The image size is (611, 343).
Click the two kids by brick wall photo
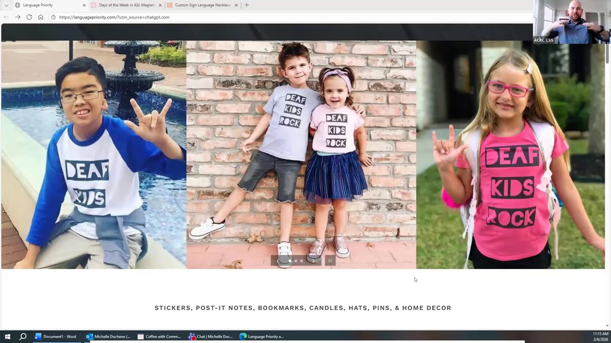point(301,155)
